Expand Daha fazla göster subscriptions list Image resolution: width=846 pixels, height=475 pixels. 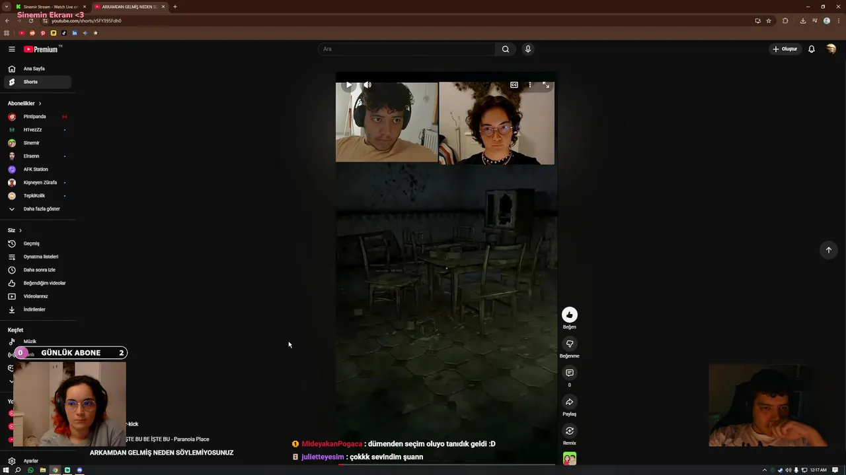pyautogui.click(x=38, y=209)
